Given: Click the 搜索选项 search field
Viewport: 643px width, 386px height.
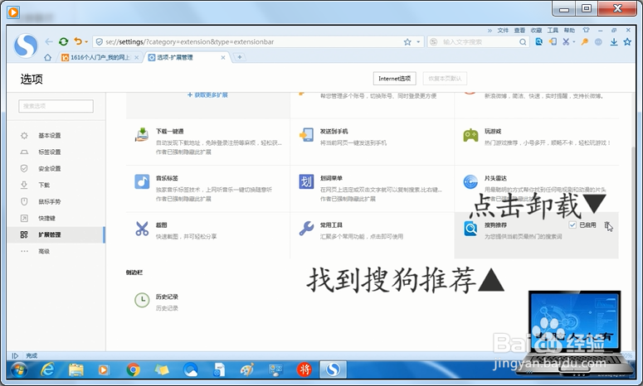Looking at the screenshot, I should point(56,106).
